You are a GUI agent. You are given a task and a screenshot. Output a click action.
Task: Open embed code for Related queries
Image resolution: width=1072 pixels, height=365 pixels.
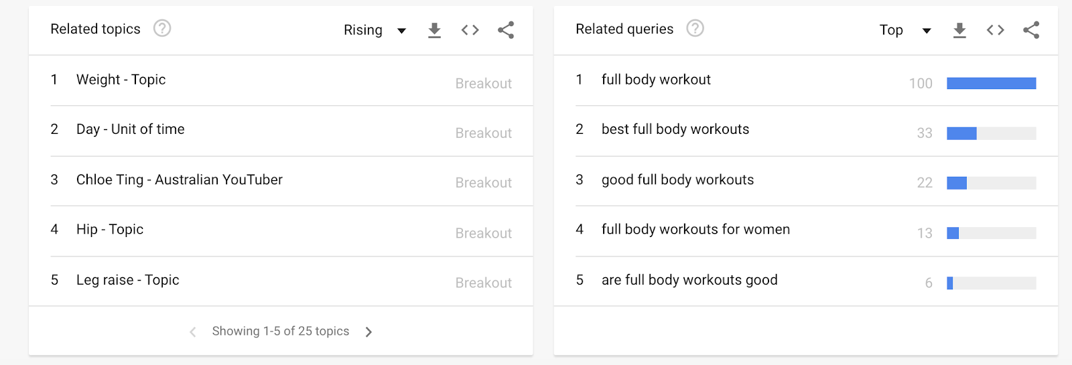(x=995, y=30)
